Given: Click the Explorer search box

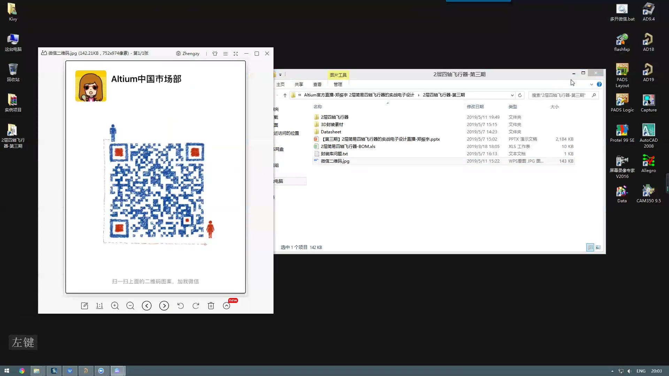Looking at the screenshot, I should [x=560, y=95].
